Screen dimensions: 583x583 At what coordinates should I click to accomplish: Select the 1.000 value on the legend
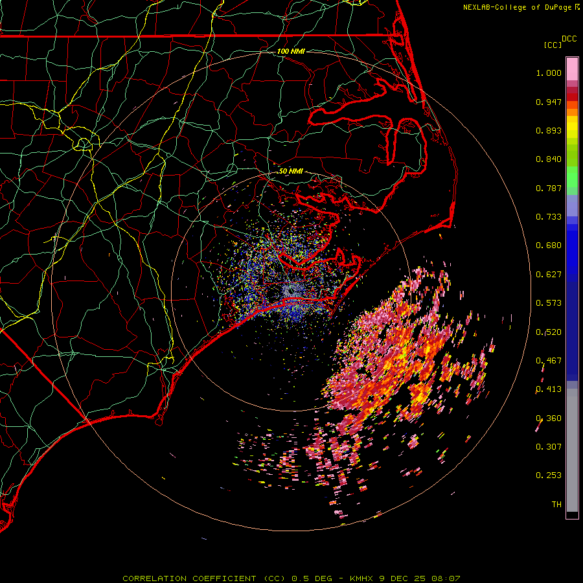(x=549, y=73)
